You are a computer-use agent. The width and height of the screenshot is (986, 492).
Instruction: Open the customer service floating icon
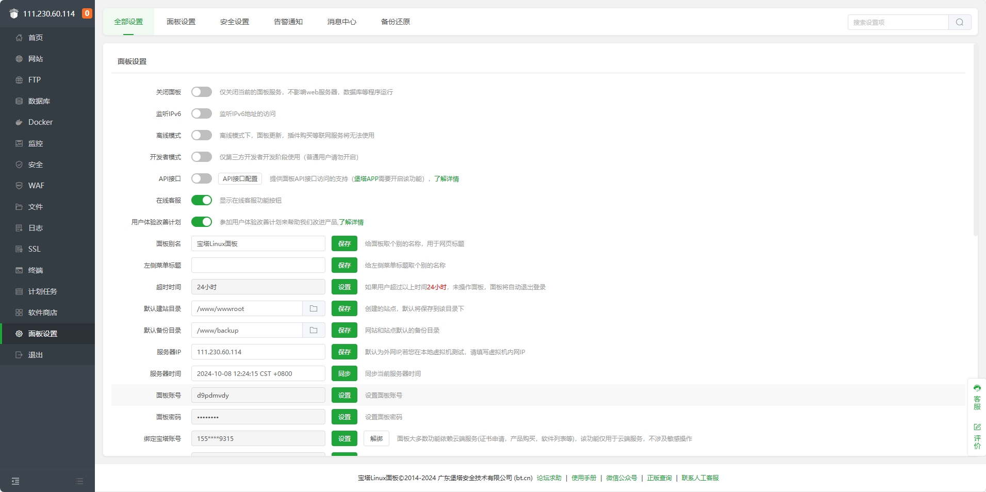coord(977,397)
